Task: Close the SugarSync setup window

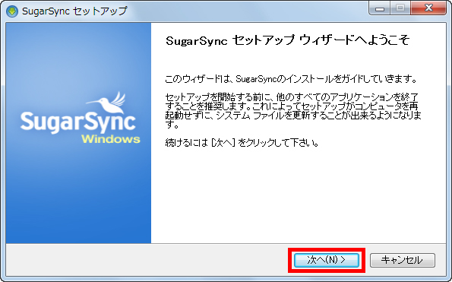Action: point(428,8)
